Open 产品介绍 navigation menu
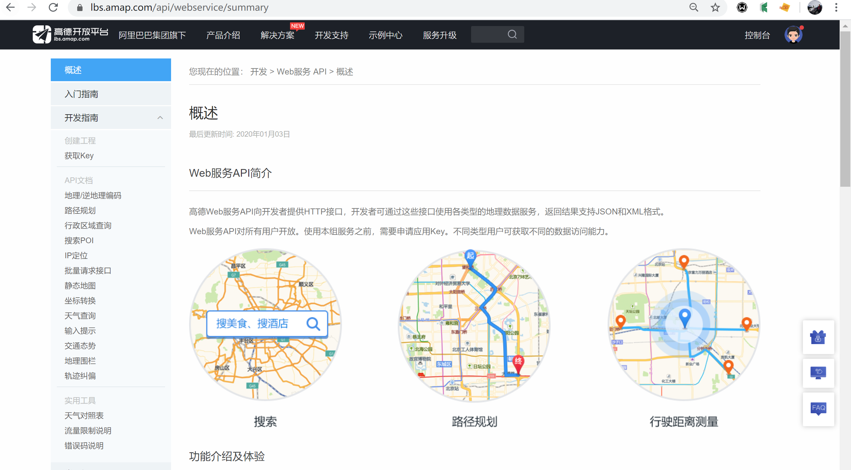The width and height of the screenshot is (851, 470). 223,35
